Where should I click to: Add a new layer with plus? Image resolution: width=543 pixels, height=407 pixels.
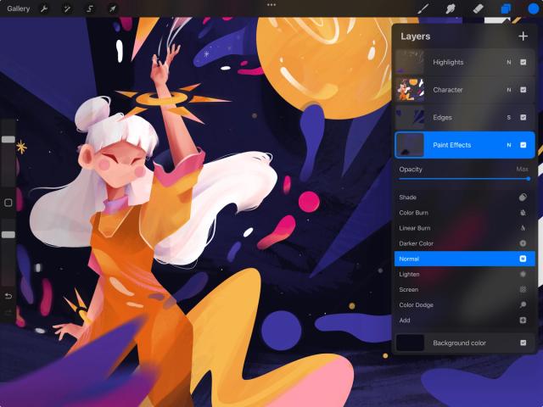click(523, 36)
